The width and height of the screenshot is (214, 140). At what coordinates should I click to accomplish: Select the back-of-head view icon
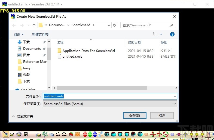click(x=114, y=134)
